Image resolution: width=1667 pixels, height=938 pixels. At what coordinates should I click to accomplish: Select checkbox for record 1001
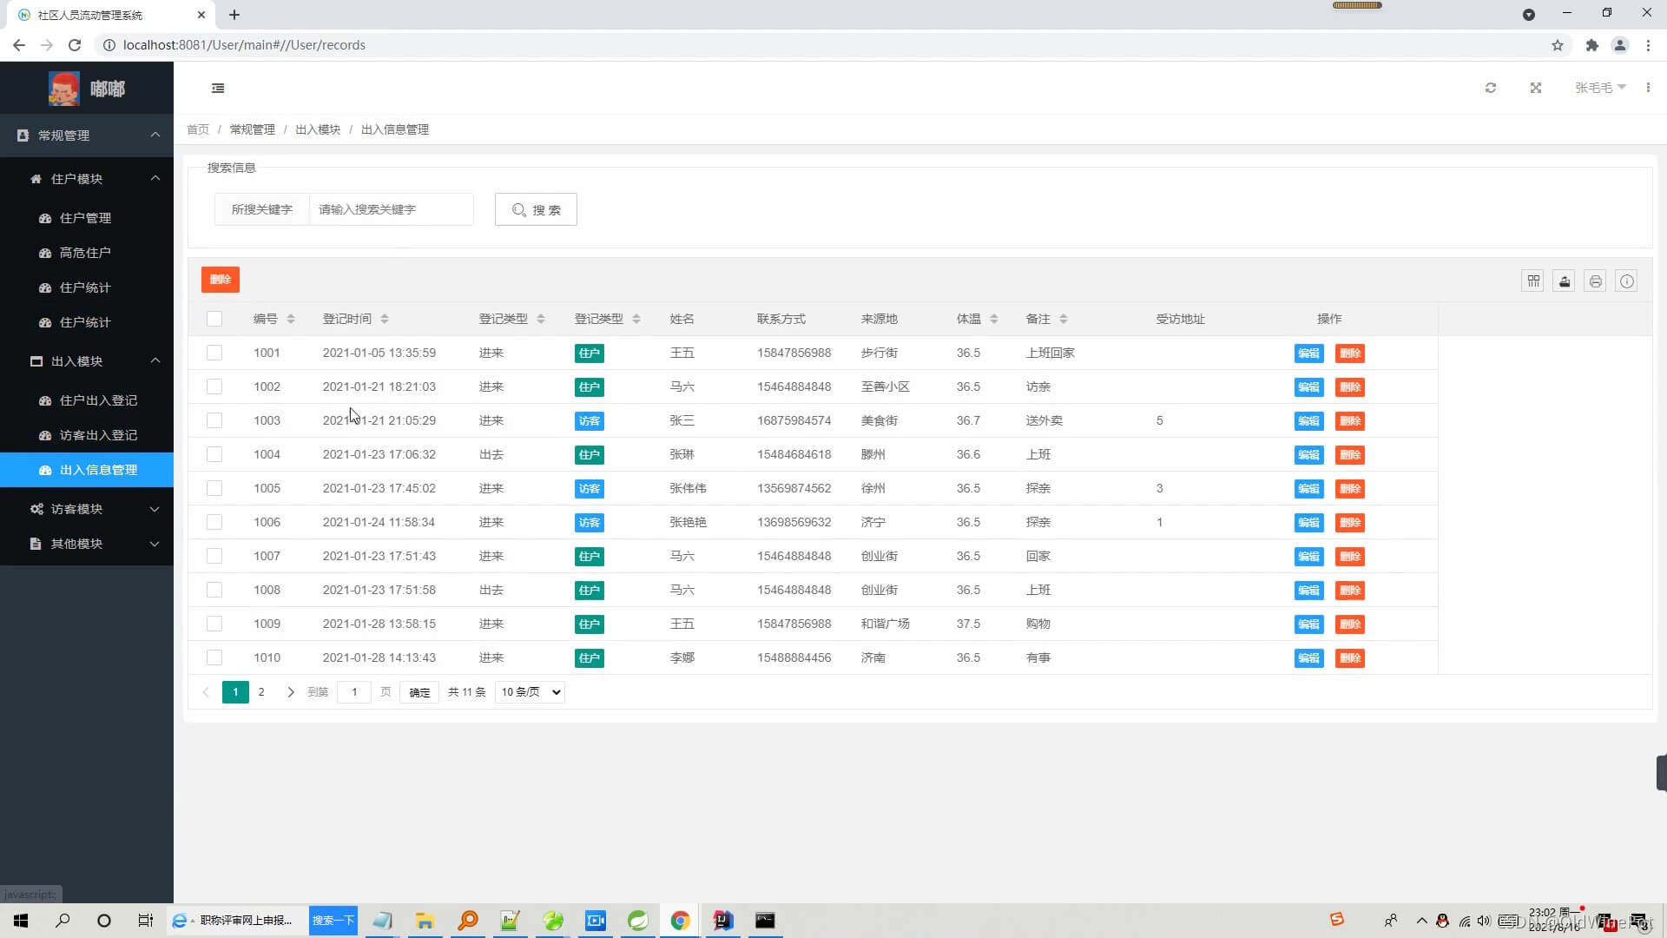click(x=214, y=352)
